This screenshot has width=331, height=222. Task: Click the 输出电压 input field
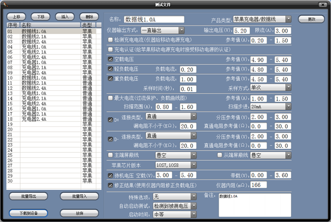[241, 31]
